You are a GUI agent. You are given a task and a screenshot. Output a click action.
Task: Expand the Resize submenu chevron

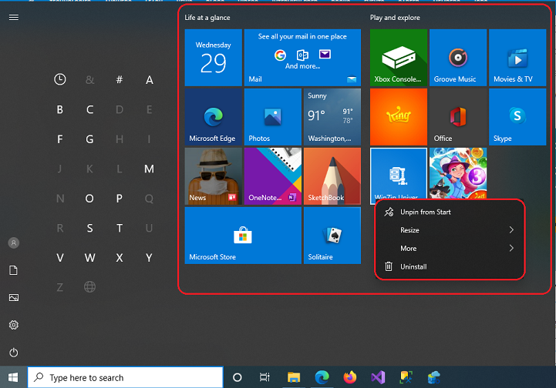pos(511,230)
